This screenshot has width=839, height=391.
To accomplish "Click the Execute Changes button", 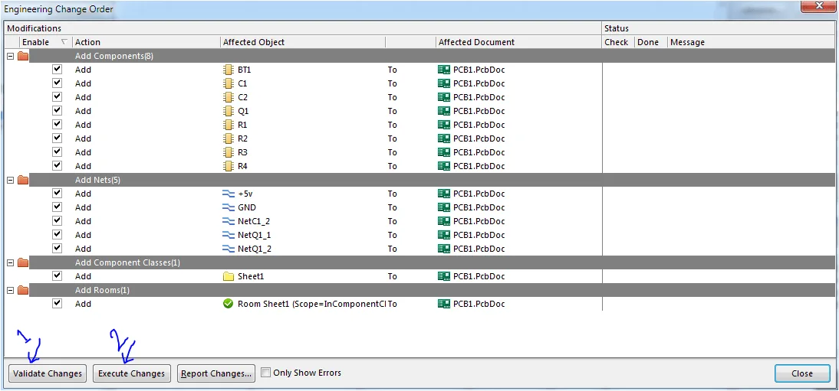I will click(x=132, y=373).
